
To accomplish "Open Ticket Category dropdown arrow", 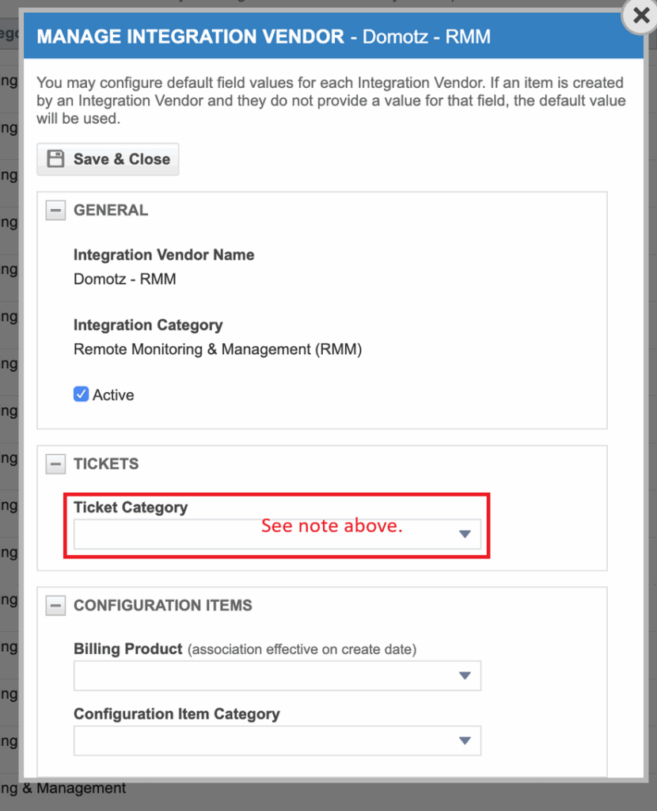I will point(465,534).
